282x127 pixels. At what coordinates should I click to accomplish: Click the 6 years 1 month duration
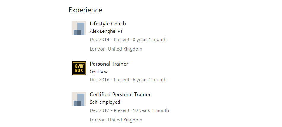(x=150, y=80)
